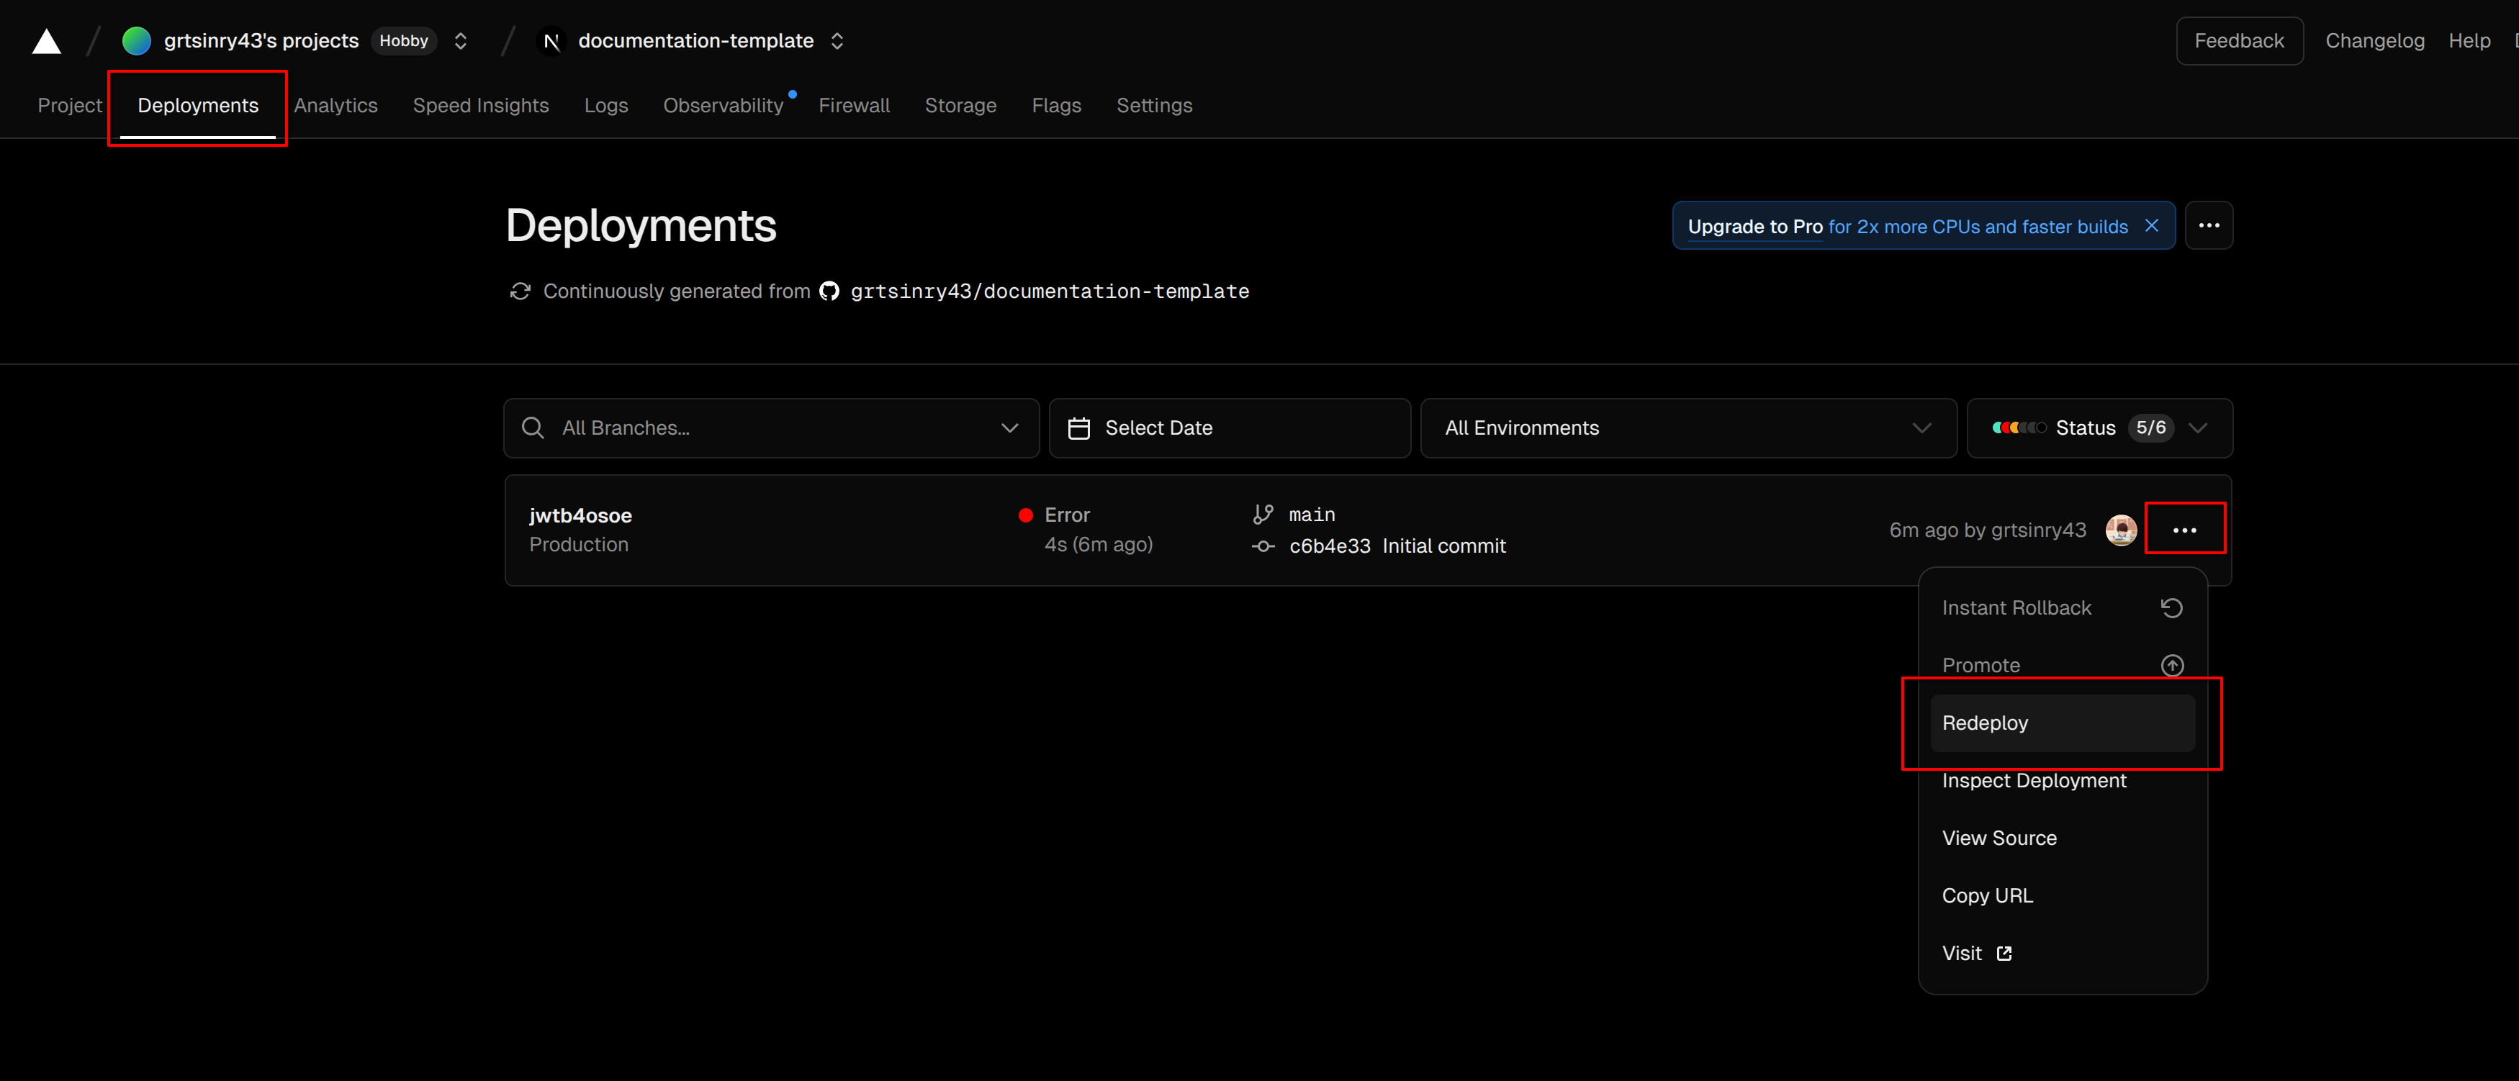Click the Production environment label
Image resolution: width=2519 pixels, height=1081 pixels.
579,544
